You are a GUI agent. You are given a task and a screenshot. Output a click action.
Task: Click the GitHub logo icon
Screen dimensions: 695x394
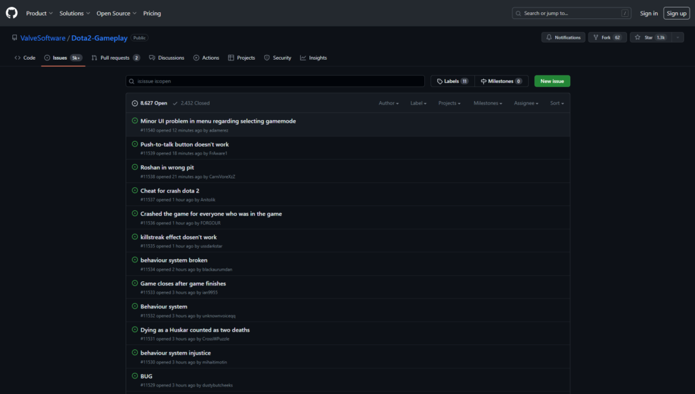click(x=12, y=13)
